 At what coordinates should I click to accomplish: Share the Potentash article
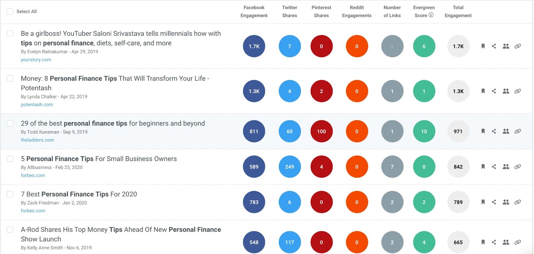click(x=494, y=91)
